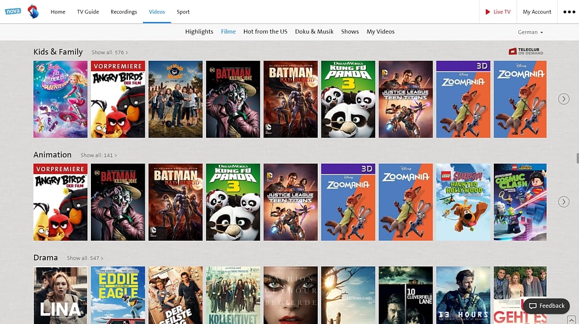Image resolution: width=579 pixels, height=324 pixels.
Task: Open Batman Killing Joke in Animation row
Action: click(x=118, y=203)
